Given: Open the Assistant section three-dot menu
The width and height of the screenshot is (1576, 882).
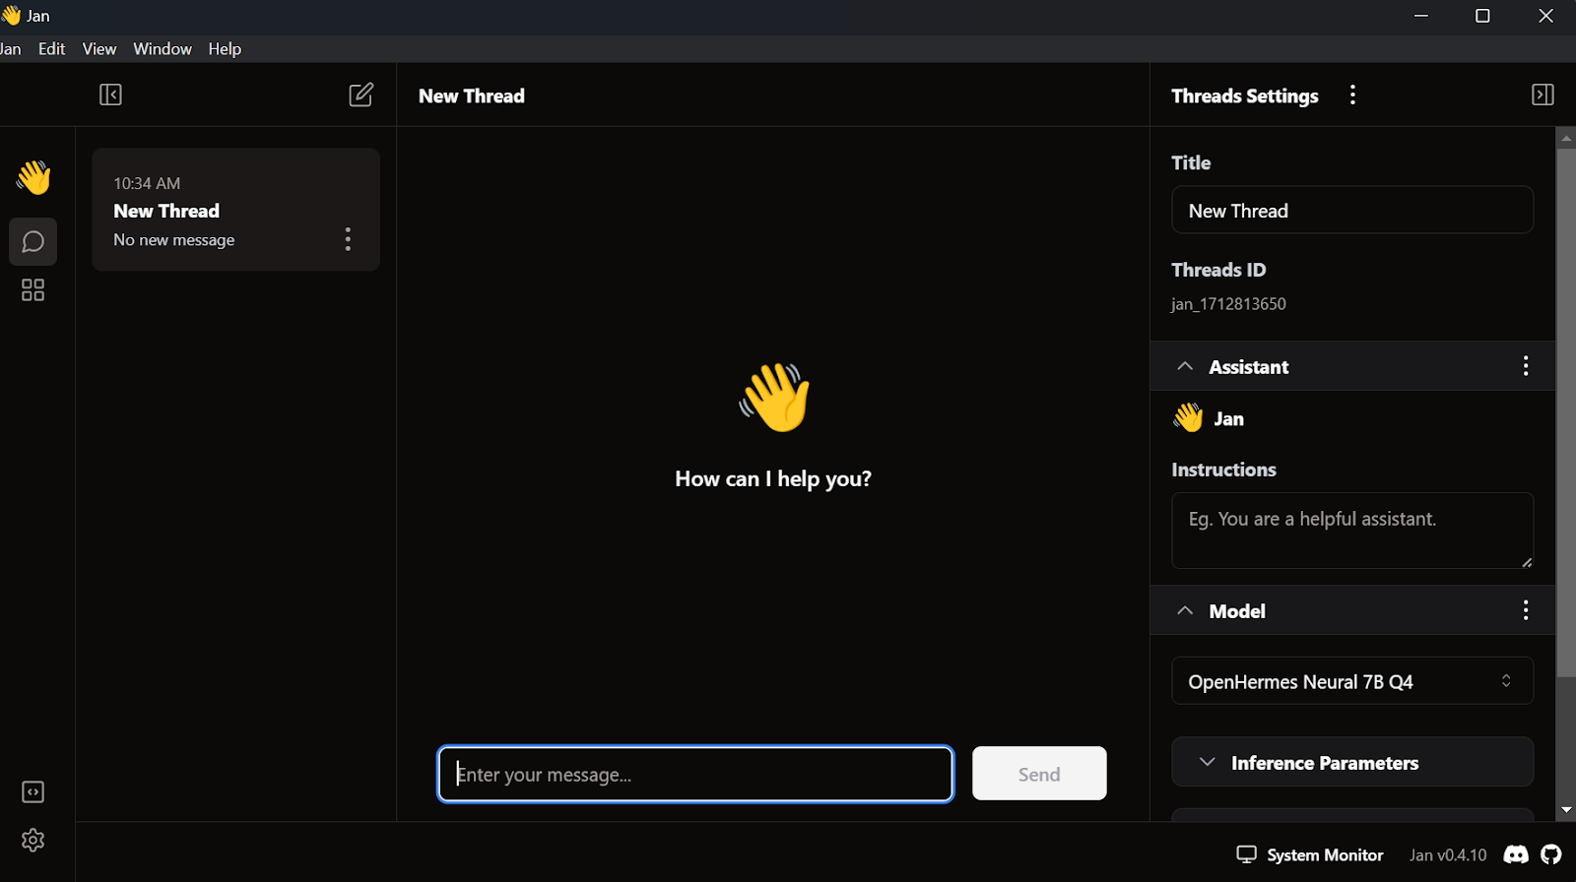Looking at the screenshot, I should point(1526,366).
